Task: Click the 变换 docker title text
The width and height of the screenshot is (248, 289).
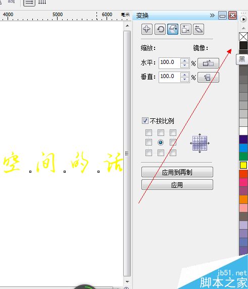Action: point(142,16)
